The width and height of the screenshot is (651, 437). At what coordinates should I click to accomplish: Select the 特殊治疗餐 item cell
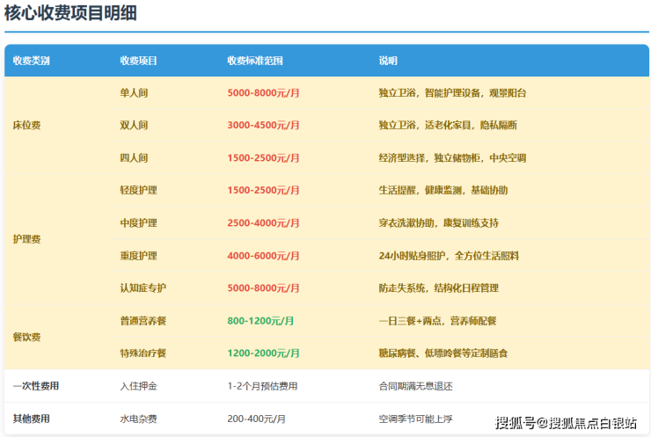pos(143,353)
